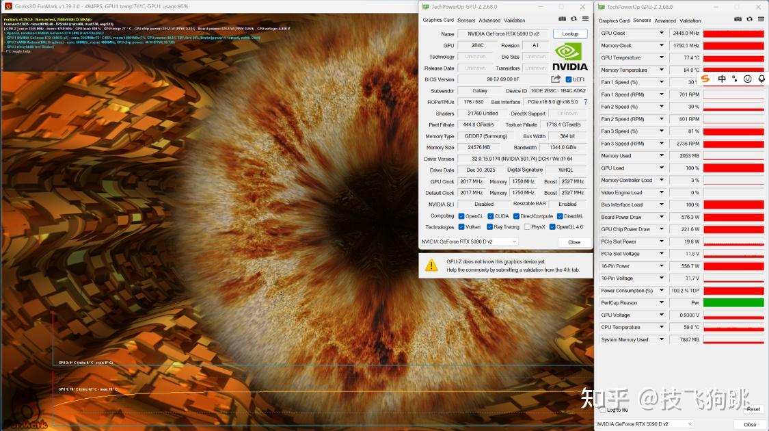Viewport: 769px width, 431px height.
Task: Switch to Advanced tab in Sensors window
Action: pyautogui.click(x=665, y=21)
